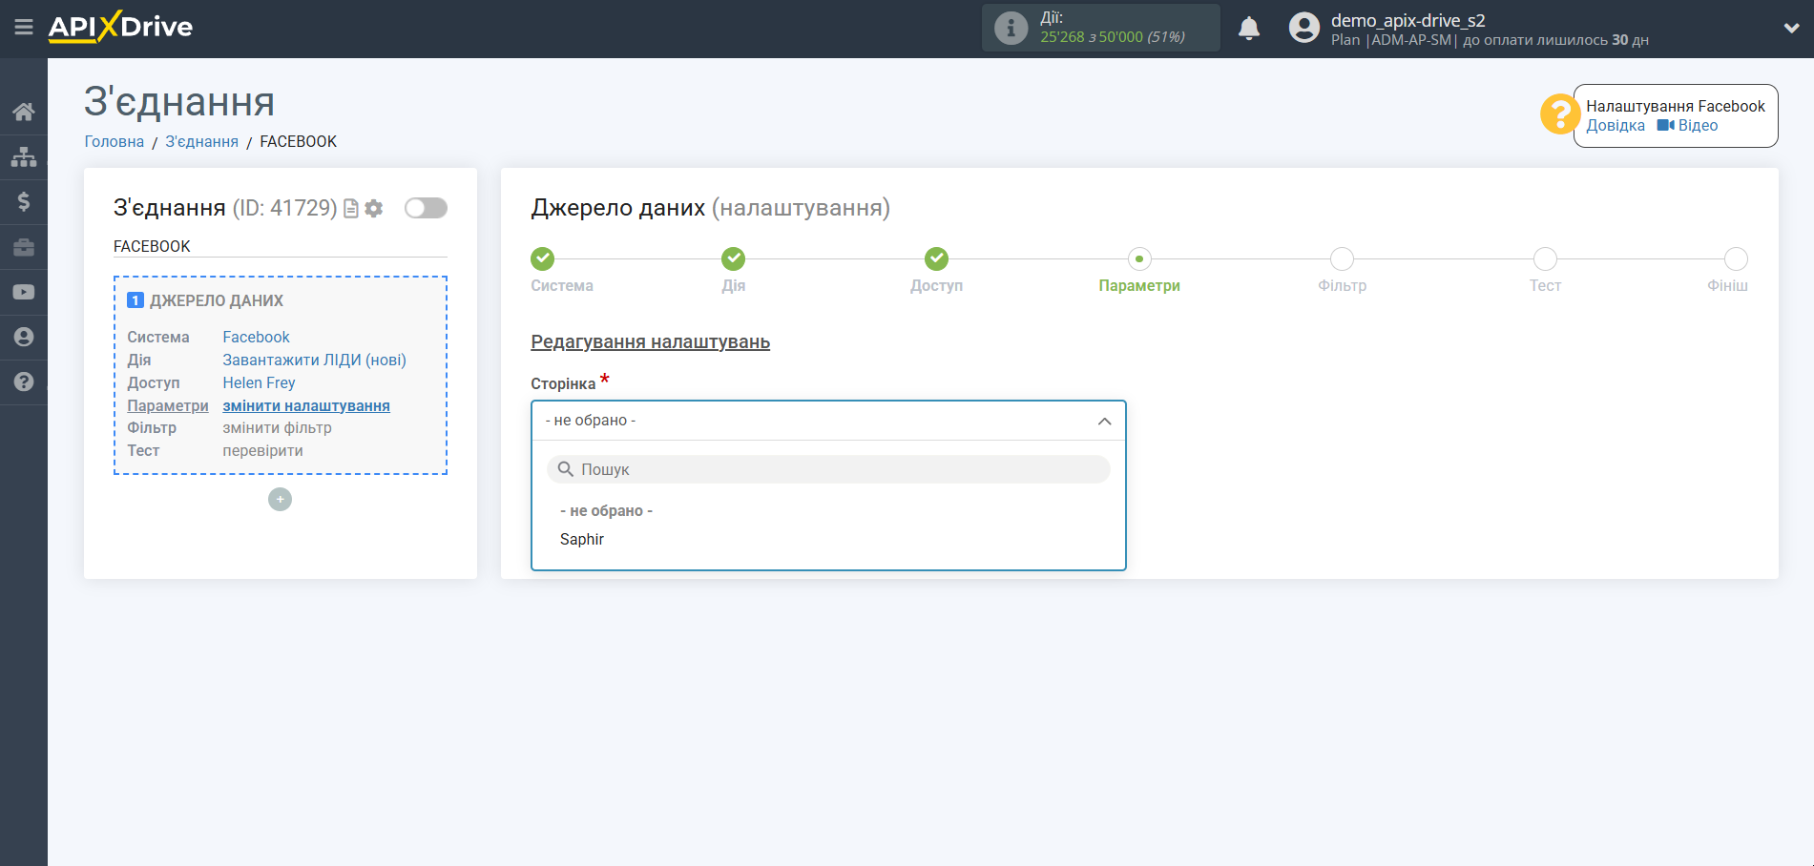Select Saphir from the page list

582,540
